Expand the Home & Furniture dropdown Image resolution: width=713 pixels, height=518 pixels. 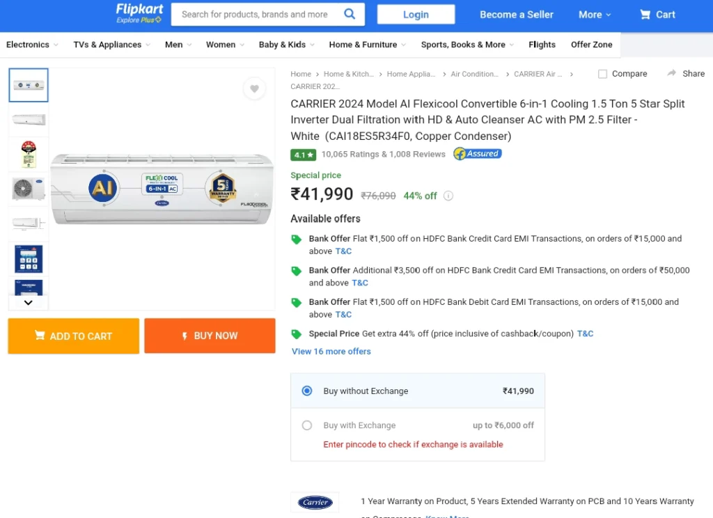[368, 45]
